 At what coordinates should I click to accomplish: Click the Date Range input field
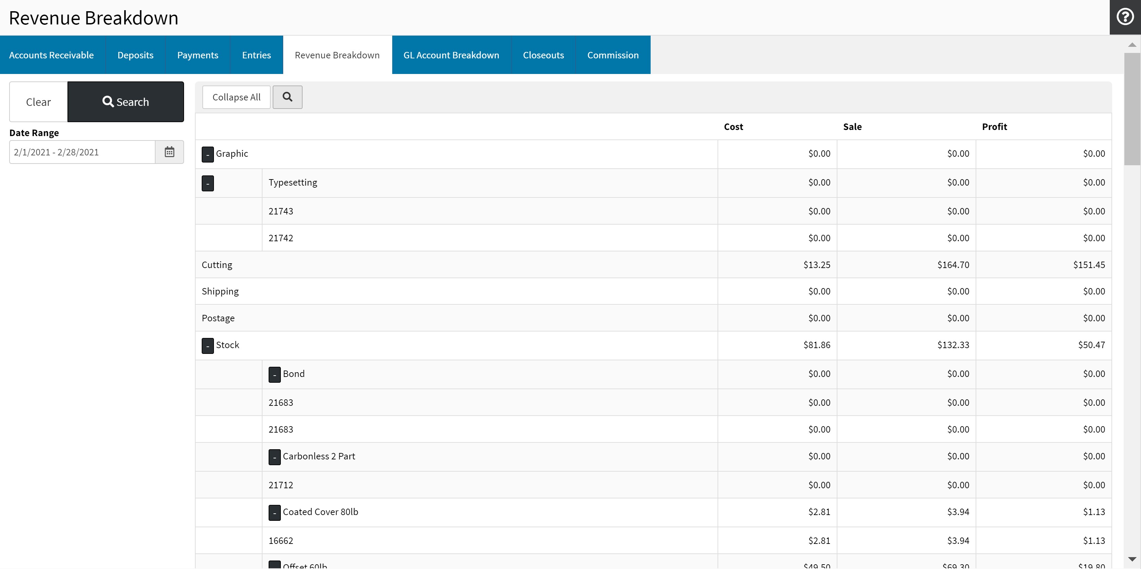[x=83, y=152]
